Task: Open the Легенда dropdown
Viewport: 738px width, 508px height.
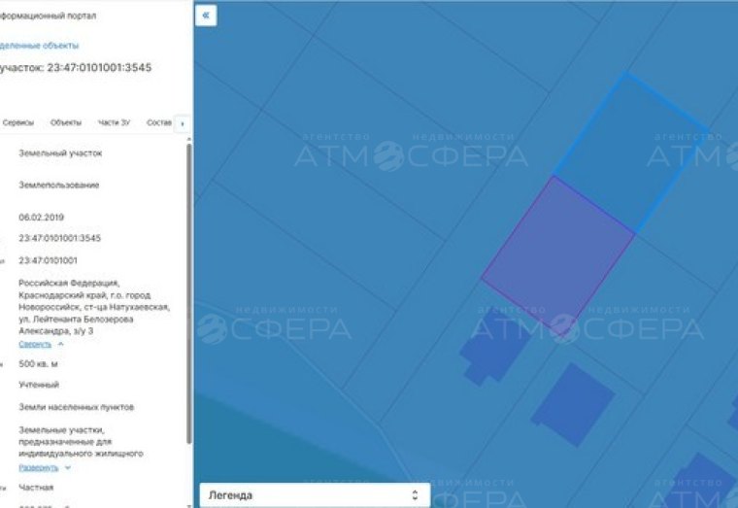Action: 315,494
